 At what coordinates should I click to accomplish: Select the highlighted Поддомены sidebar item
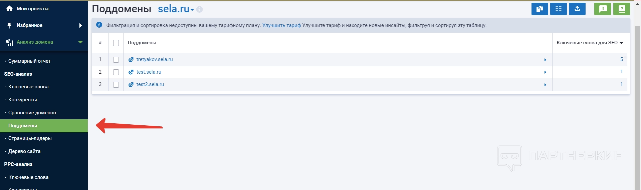point(44,126)
